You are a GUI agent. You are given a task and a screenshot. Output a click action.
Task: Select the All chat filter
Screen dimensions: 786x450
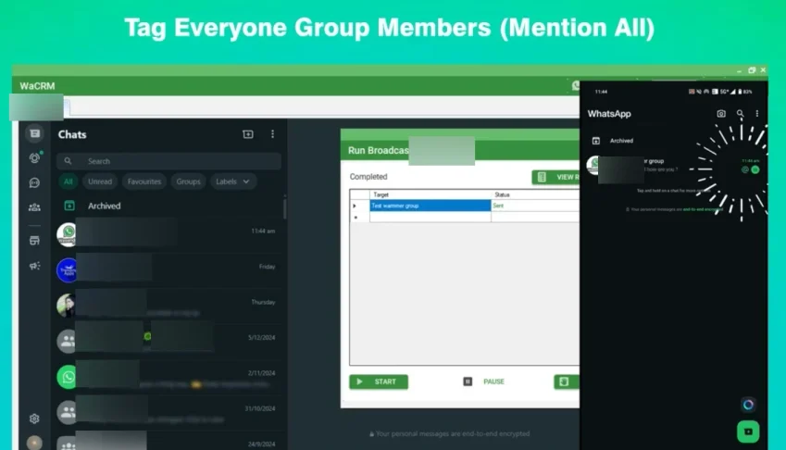pyautogui.click(x=69, y=181)
